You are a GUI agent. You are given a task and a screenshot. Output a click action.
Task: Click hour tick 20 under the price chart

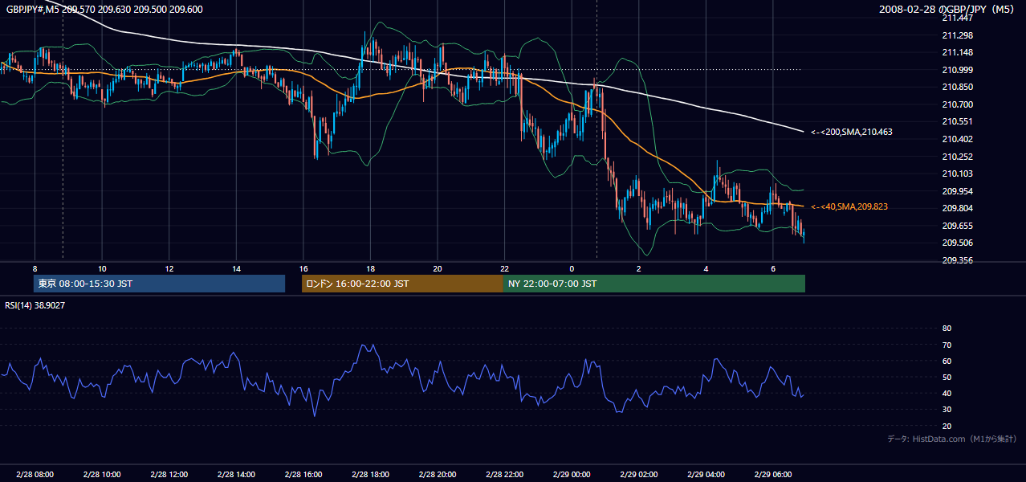point(437,268)
